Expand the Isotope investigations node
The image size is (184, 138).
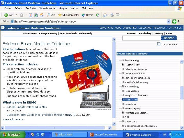tap(123, 78)
